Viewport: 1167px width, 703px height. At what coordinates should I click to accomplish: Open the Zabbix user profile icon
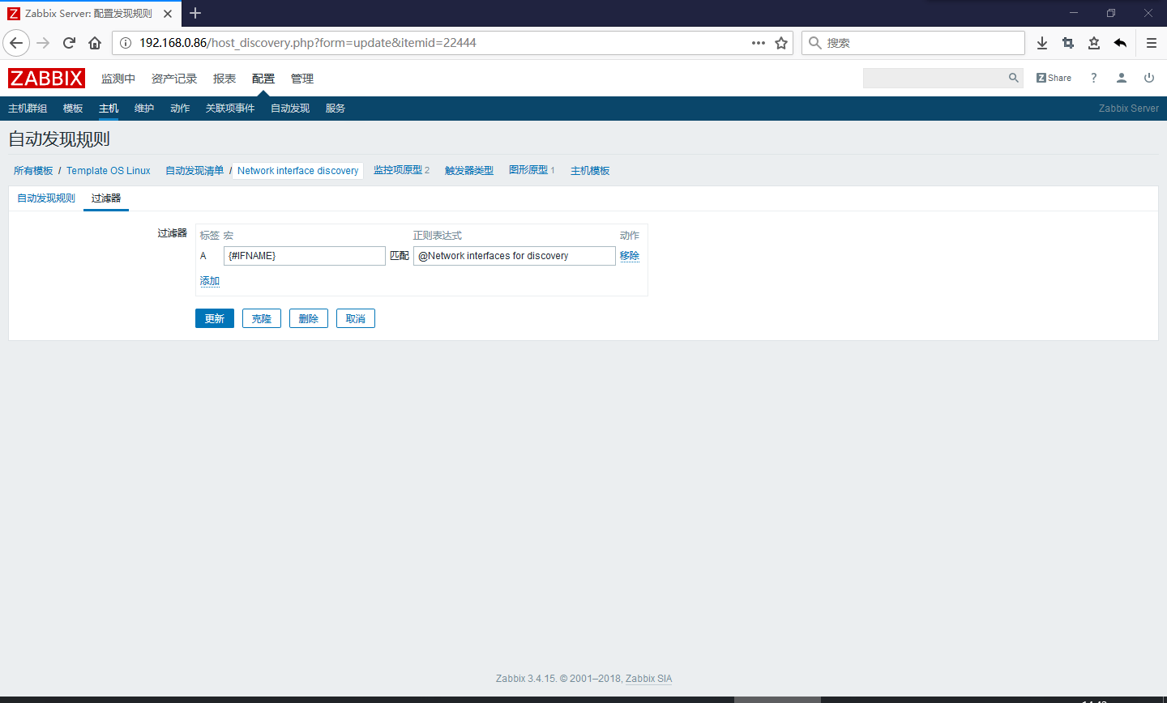click(1122, 78)
